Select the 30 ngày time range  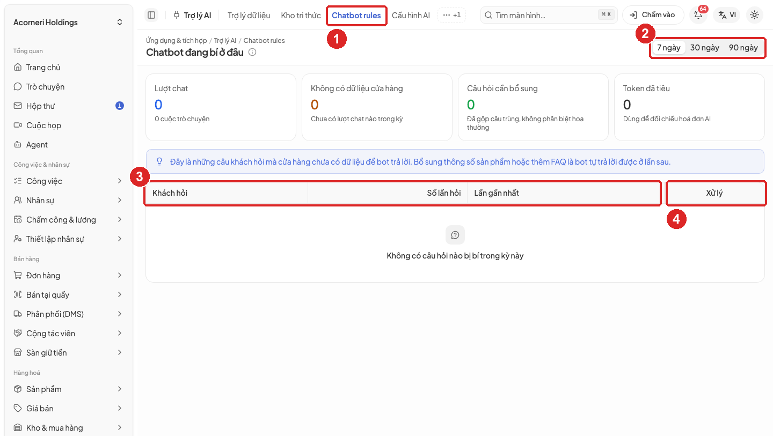(x=705, y=48)
